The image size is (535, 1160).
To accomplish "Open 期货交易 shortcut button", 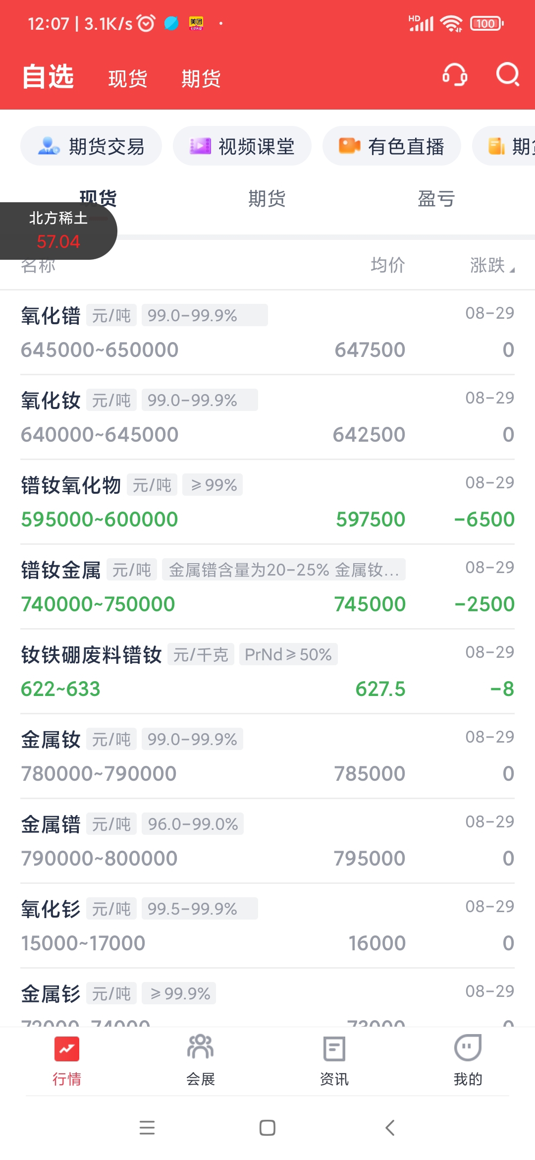I will (91, 146).
